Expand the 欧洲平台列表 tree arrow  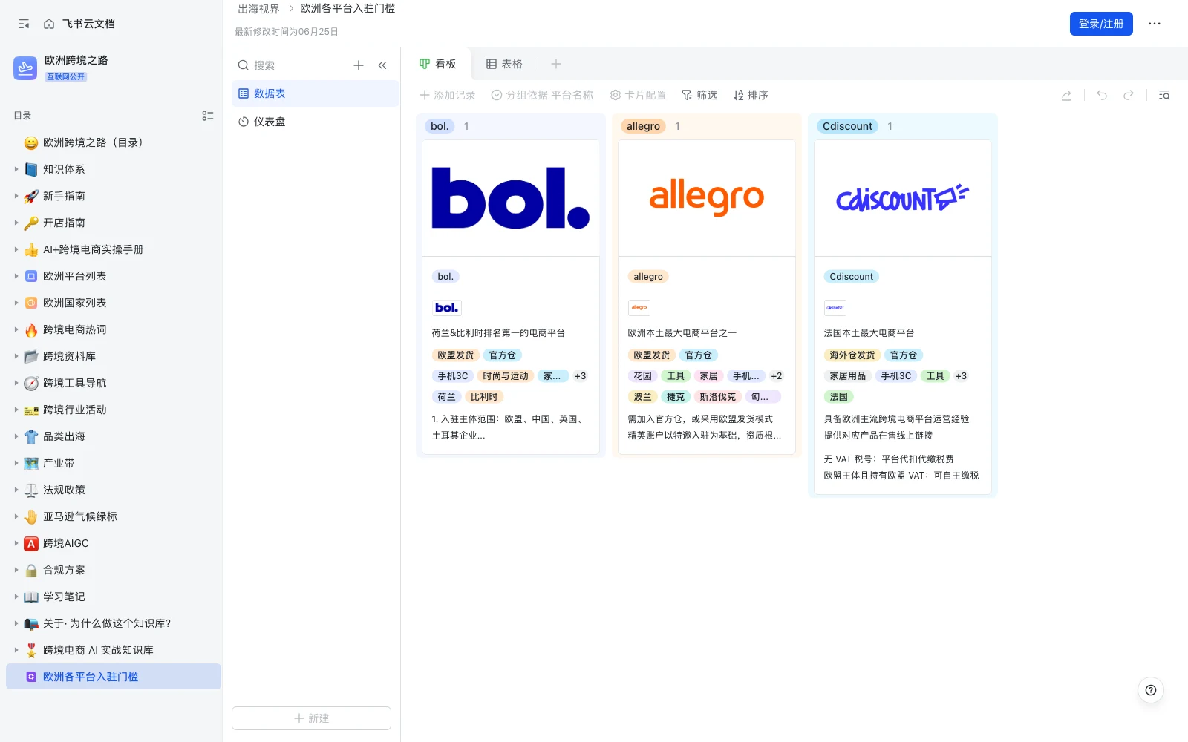coord(16,276)
